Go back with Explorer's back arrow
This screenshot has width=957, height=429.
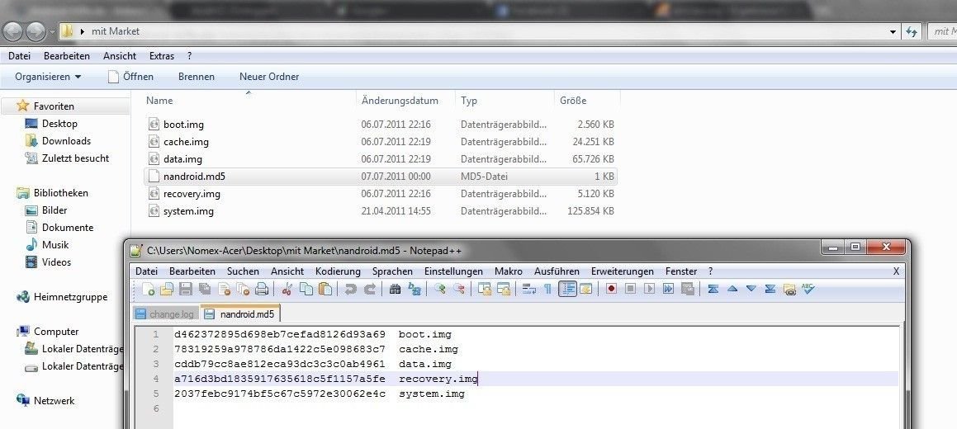(x=13, y=31)
